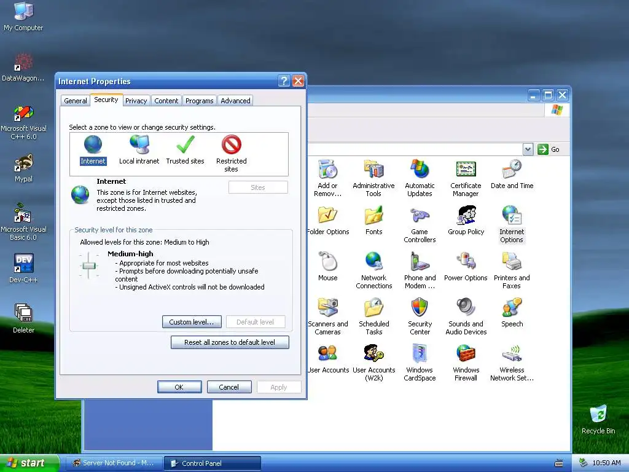The width and height of the screenshot is (629, 472).
Task: Open Power Options in Control Panel
Action: tap(466, 267)
